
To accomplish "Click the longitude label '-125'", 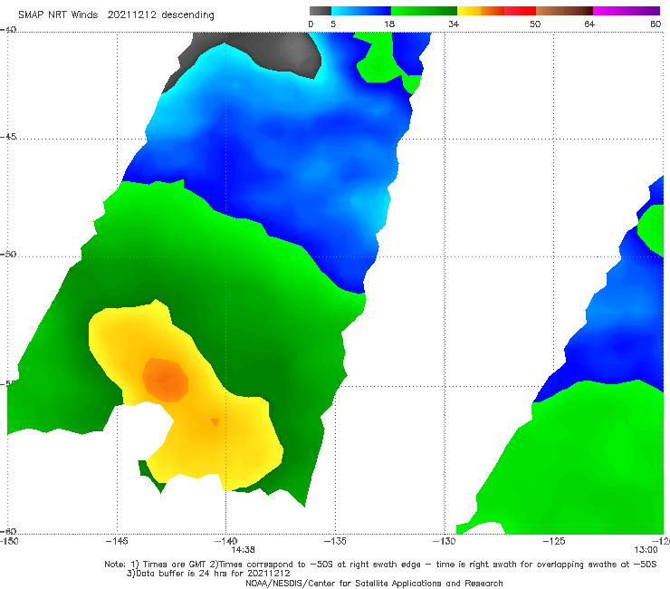I will tap(554, 542).
